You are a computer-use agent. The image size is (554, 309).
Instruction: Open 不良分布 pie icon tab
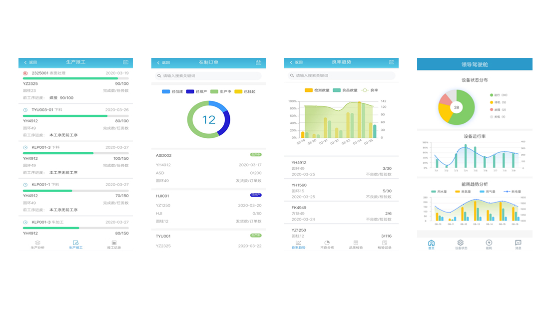coord(327,244)
